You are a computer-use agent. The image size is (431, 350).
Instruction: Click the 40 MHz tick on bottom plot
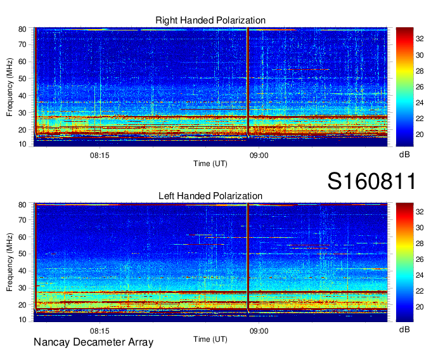pyautogui.click(x=22, y=271)
